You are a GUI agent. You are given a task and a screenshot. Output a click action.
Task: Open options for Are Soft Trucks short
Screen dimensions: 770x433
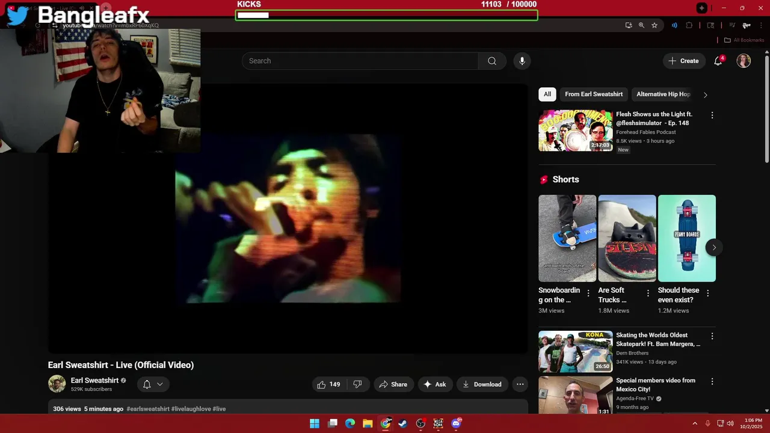tap(648, 293)
